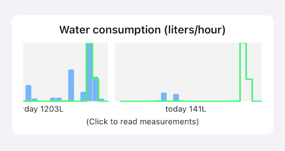
Task: Select the first blue bar in yesterday's chart
Action: pyautogui.click(x=28, y=93)
